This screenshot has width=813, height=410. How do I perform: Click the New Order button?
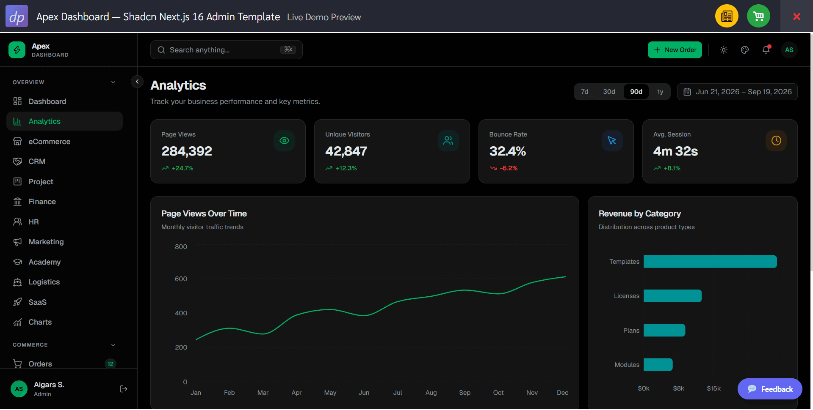click(675, 50)
